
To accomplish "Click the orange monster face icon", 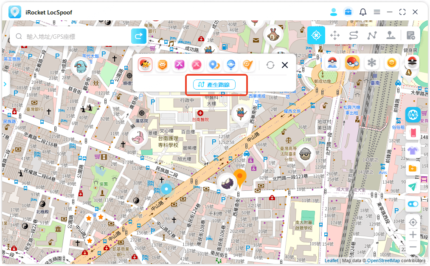I will [x=162, y=65].
